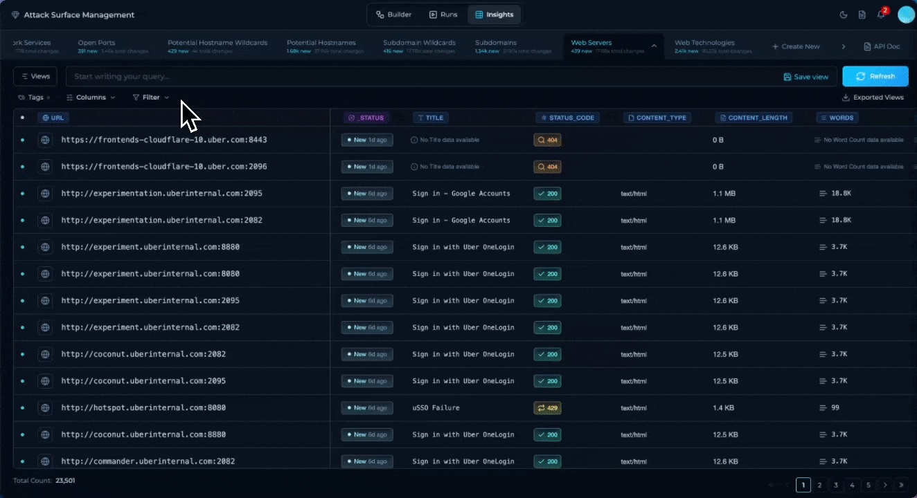Switch to the Builder tab
Image resolution: width=917 pixels, height=498 pixels.
(393, 15)
